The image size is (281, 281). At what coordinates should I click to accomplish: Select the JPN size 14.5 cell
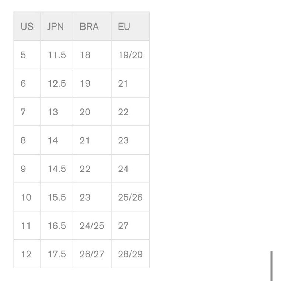pyautogui.click(x=57, y=169)
